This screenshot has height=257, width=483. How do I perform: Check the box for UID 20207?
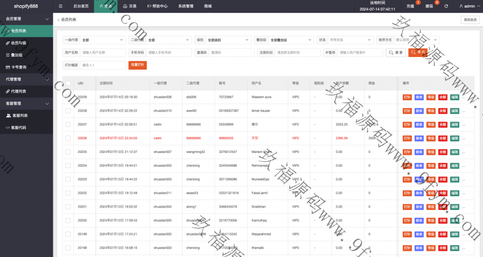click(x=68, y=124)
